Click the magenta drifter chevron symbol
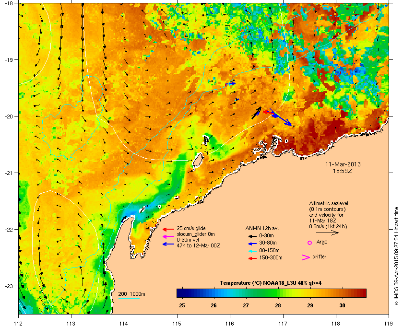The image size is (403, 326). click(306, 257)
